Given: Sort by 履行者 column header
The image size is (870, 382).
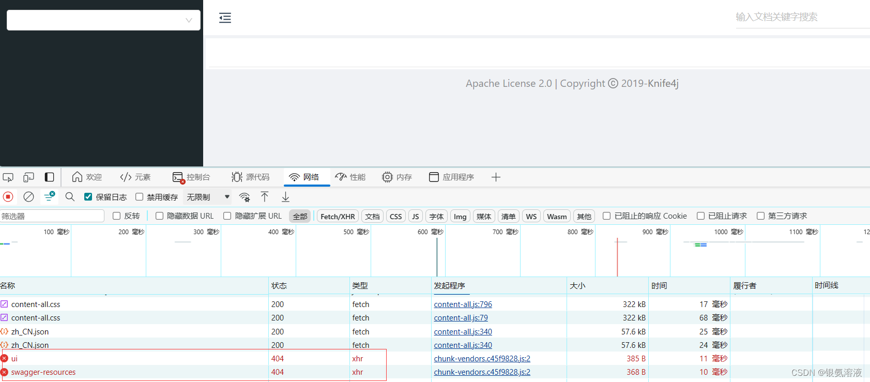Looking at the screenshot, I should 771,285.
